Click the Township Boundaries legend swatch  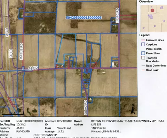pos(143,58)
